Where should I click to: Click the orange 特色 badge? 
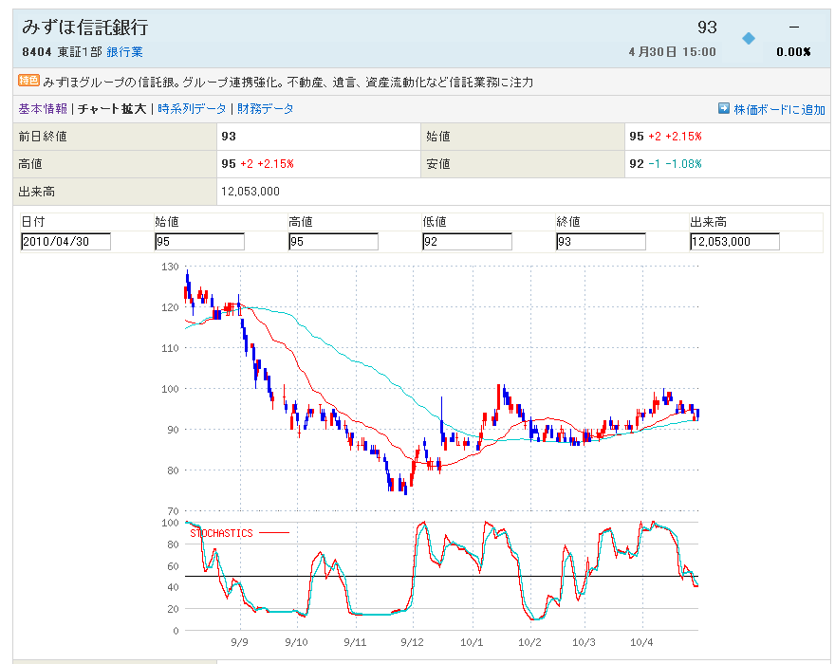tap(28, 82)
